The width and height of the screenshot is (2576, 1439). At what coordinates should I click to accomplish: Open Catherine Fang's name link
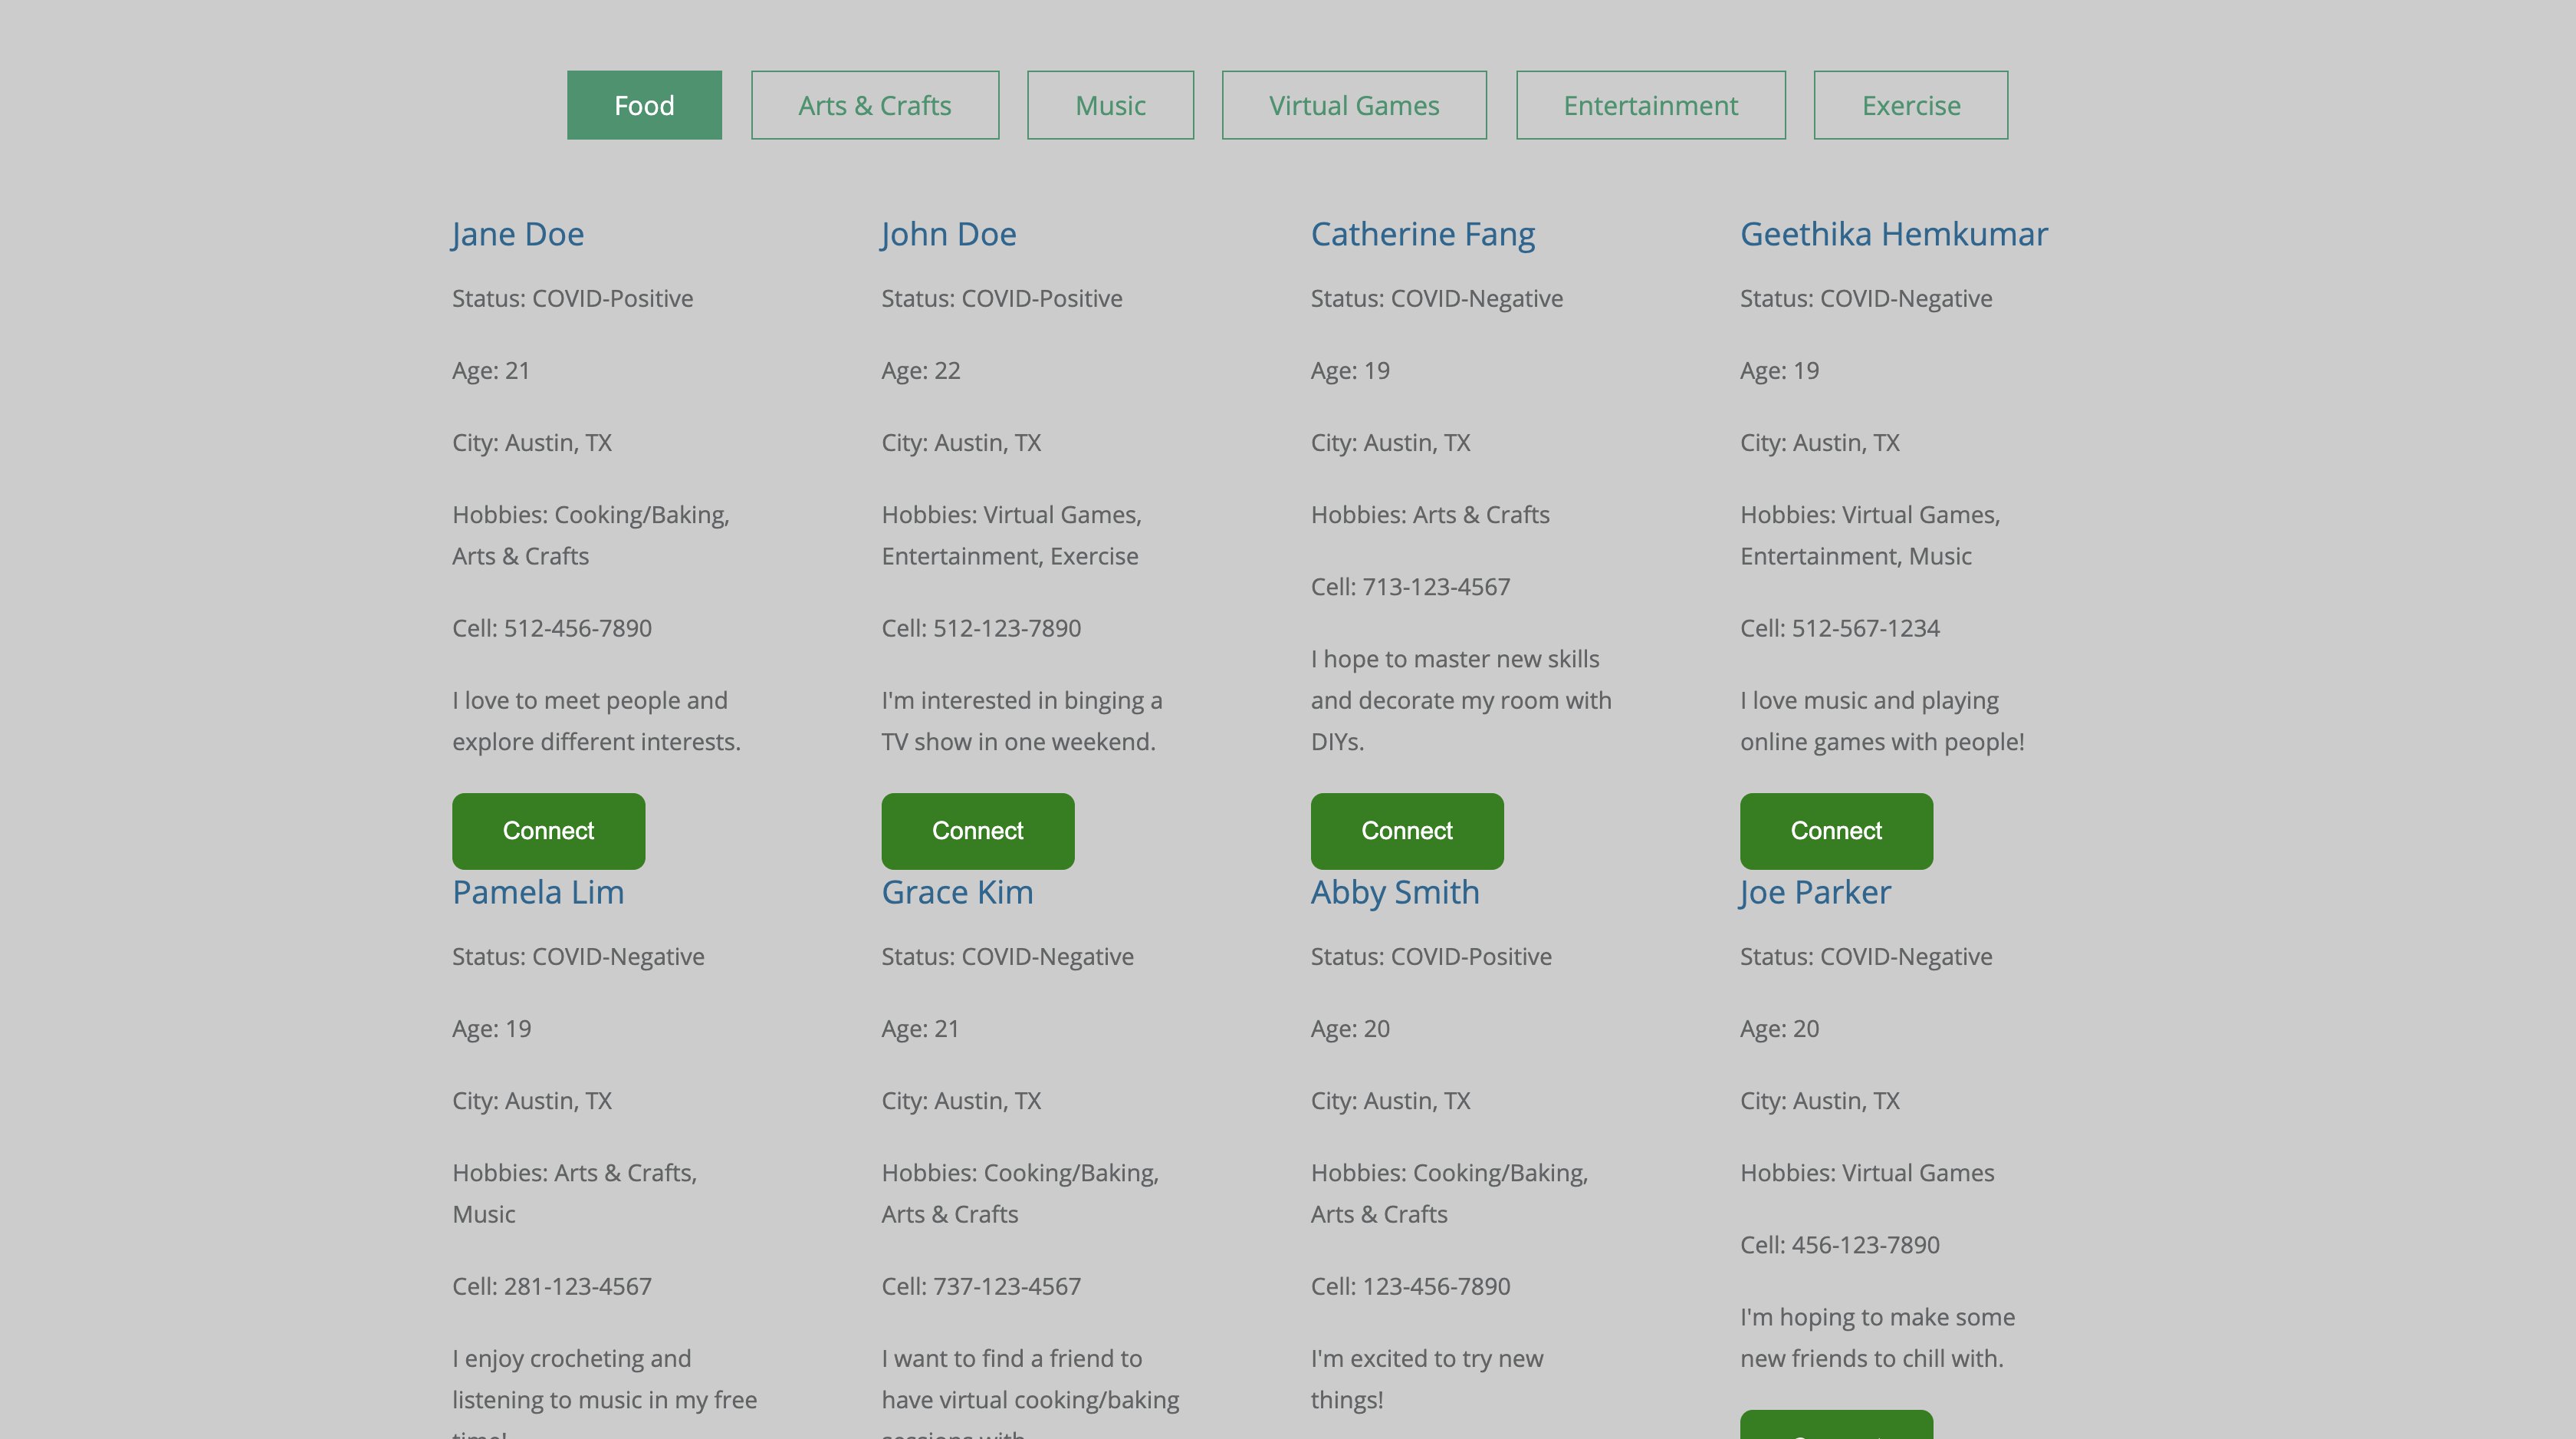pos(1422,234)
